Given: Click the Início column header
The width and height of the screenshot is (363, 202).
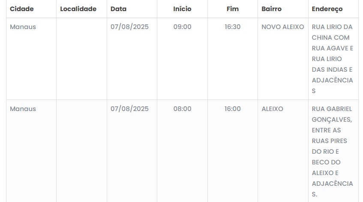Looking at the screenshot, I should [182, 9].
